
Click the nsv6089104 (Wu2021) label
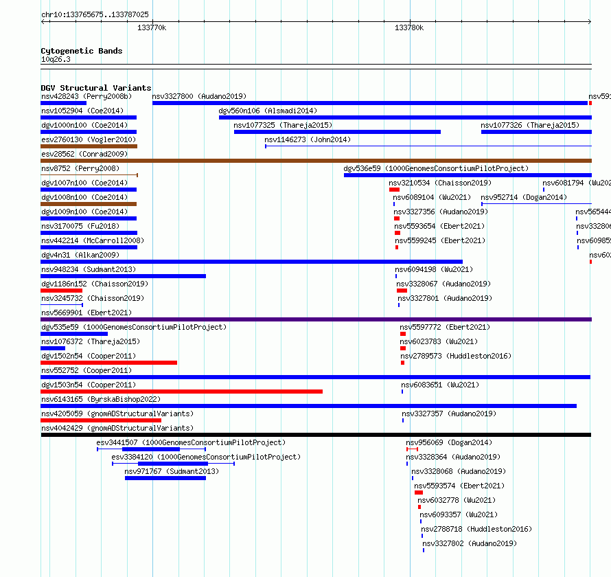coord(432,197)
